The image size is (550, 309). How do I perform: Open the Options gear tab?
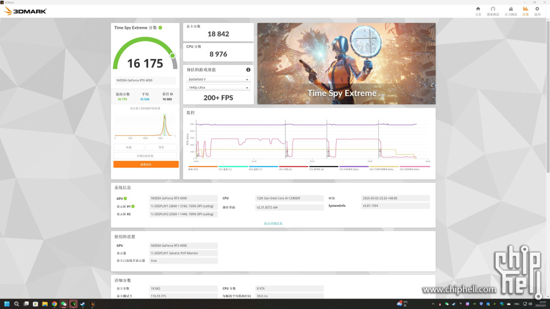tap(537, 11)
